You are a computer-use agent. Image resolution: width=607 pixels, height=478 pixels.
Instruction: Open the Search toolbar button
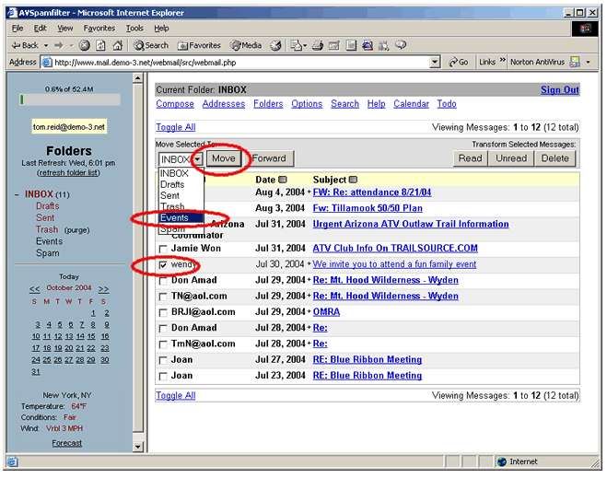tap(149, 45)
